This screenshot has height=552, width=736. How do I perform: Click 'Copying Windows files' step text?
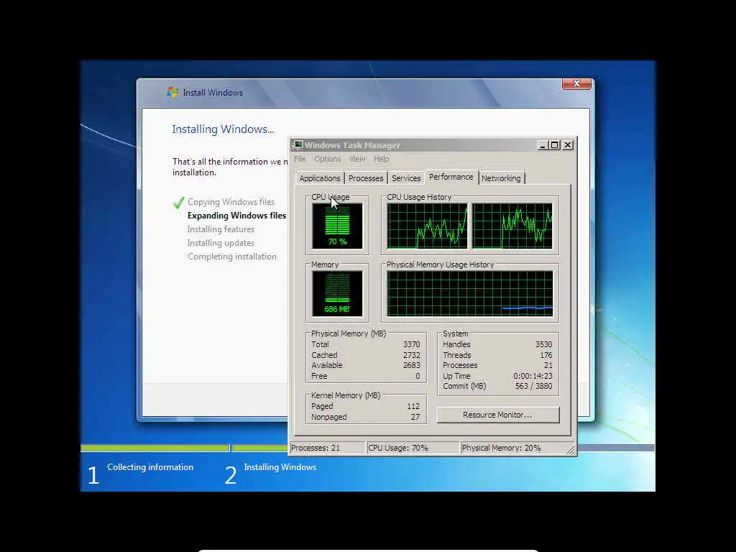point(231,202)
